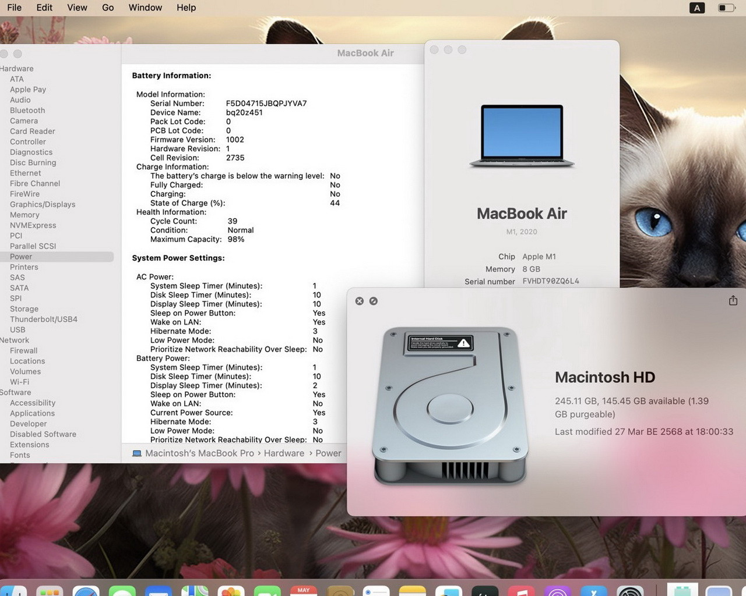Click 'Hardware' in the path bar
The image size is (746, 596).
click(x=284, y=453)
